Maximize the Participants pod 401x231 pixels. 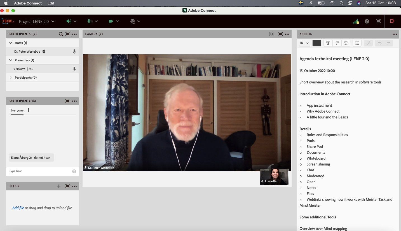coord(68,34)
